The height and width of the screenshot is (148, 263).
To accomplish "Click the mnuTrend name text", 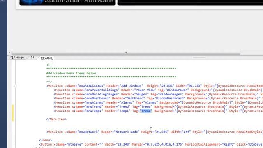I will pos(94,107).
